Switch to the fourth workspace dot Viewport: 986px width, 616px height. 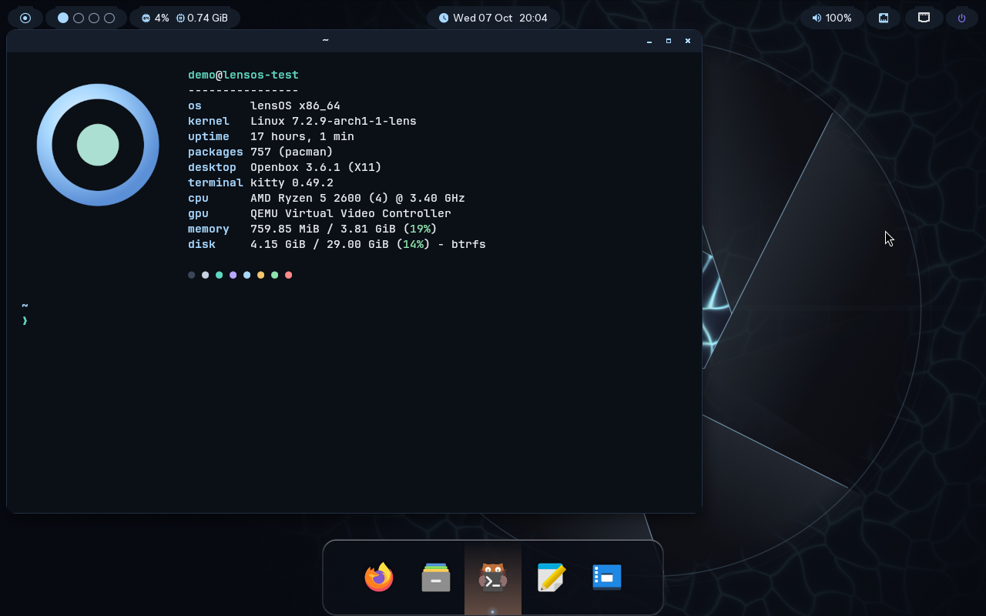[x=109, y=18]
